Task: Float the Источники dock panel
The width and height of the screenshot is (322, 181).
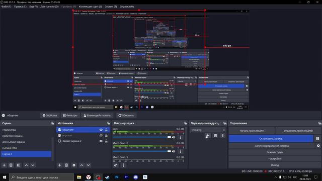Action: tap(109, 123)
